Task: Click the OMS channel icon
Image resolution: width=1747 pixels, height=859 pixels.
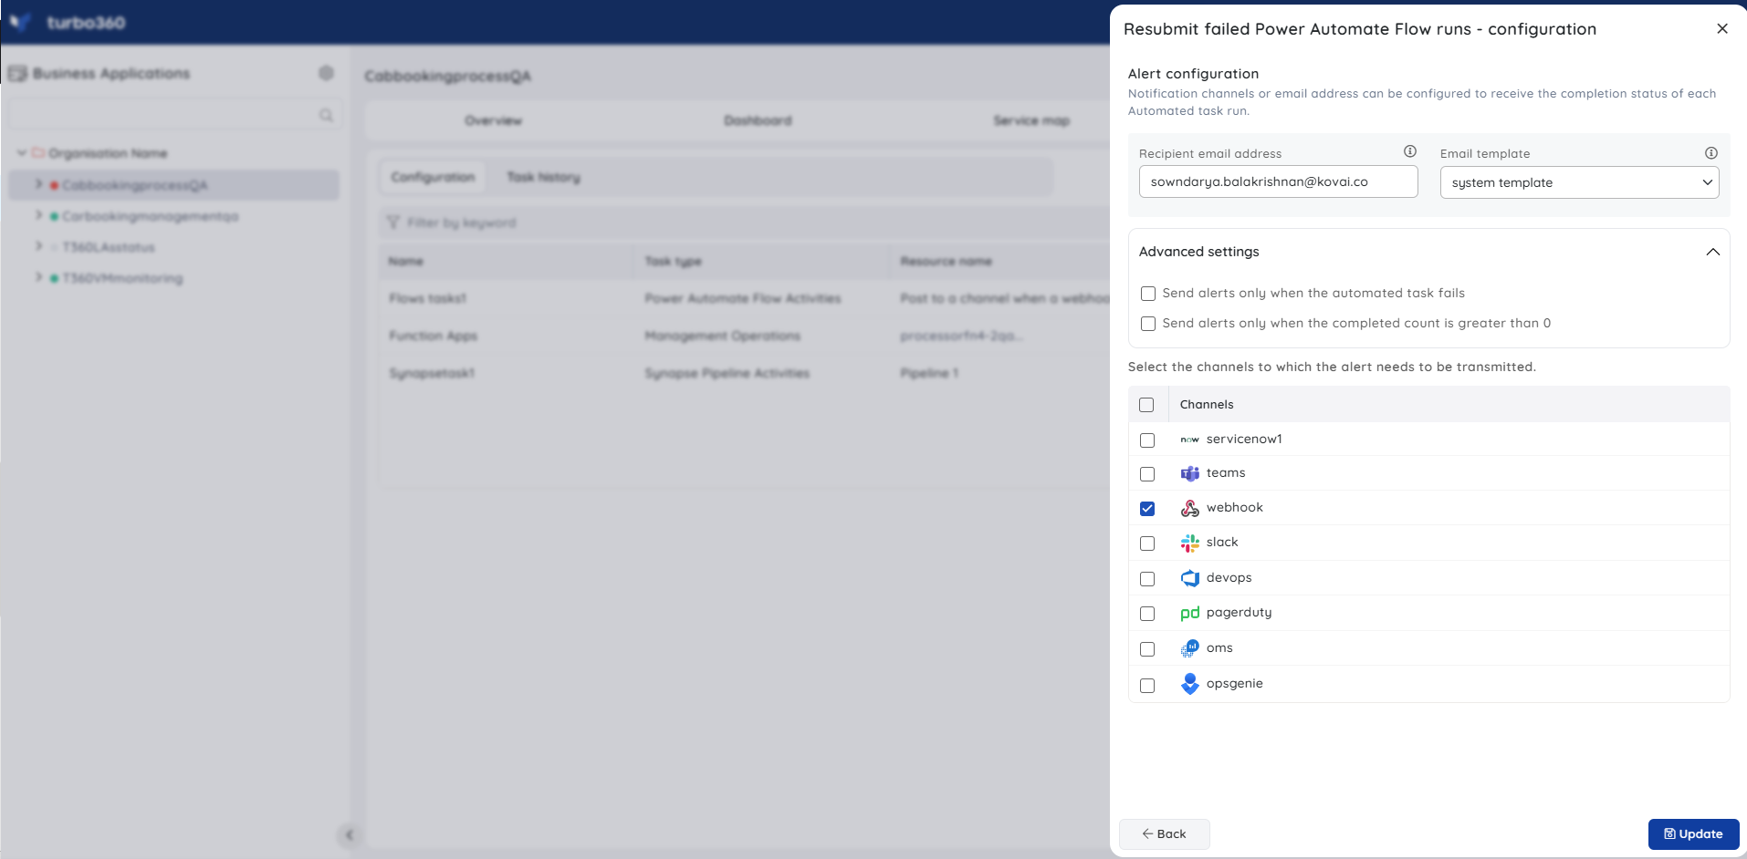Action: point(1189,648)
